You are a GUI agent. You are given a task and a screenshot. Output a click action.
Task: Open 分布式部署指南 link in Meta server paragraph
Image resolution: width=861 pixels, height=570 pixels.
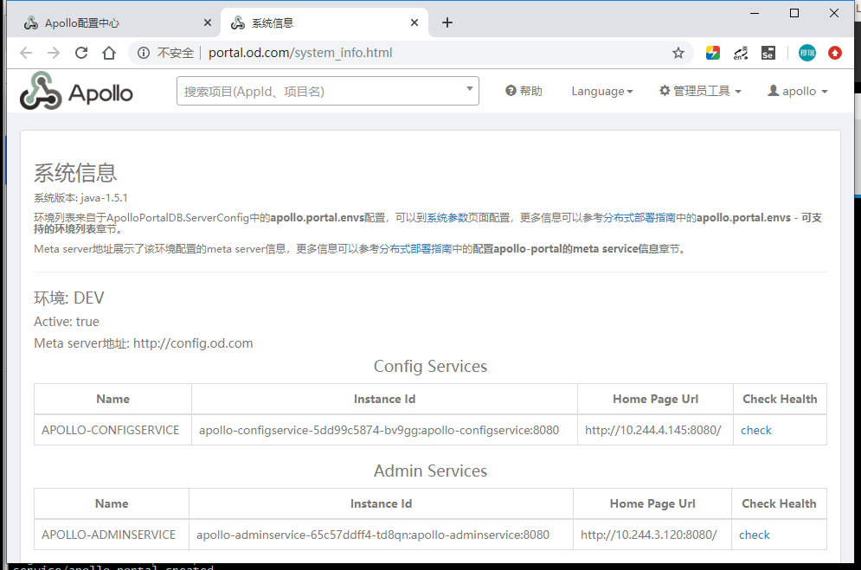coord(415,249)
